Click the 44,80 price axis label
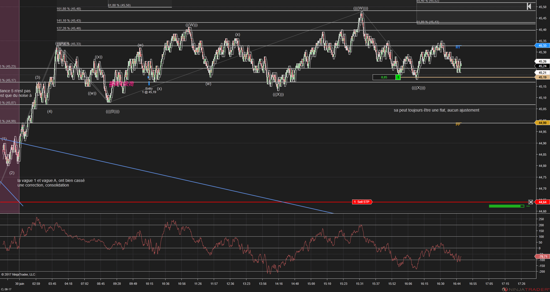 point(542,166)
